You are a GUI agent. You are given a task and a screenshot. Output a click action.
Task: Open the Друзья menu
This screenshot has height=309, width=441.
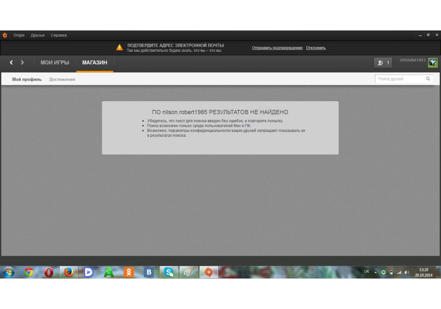pos(37,35)
